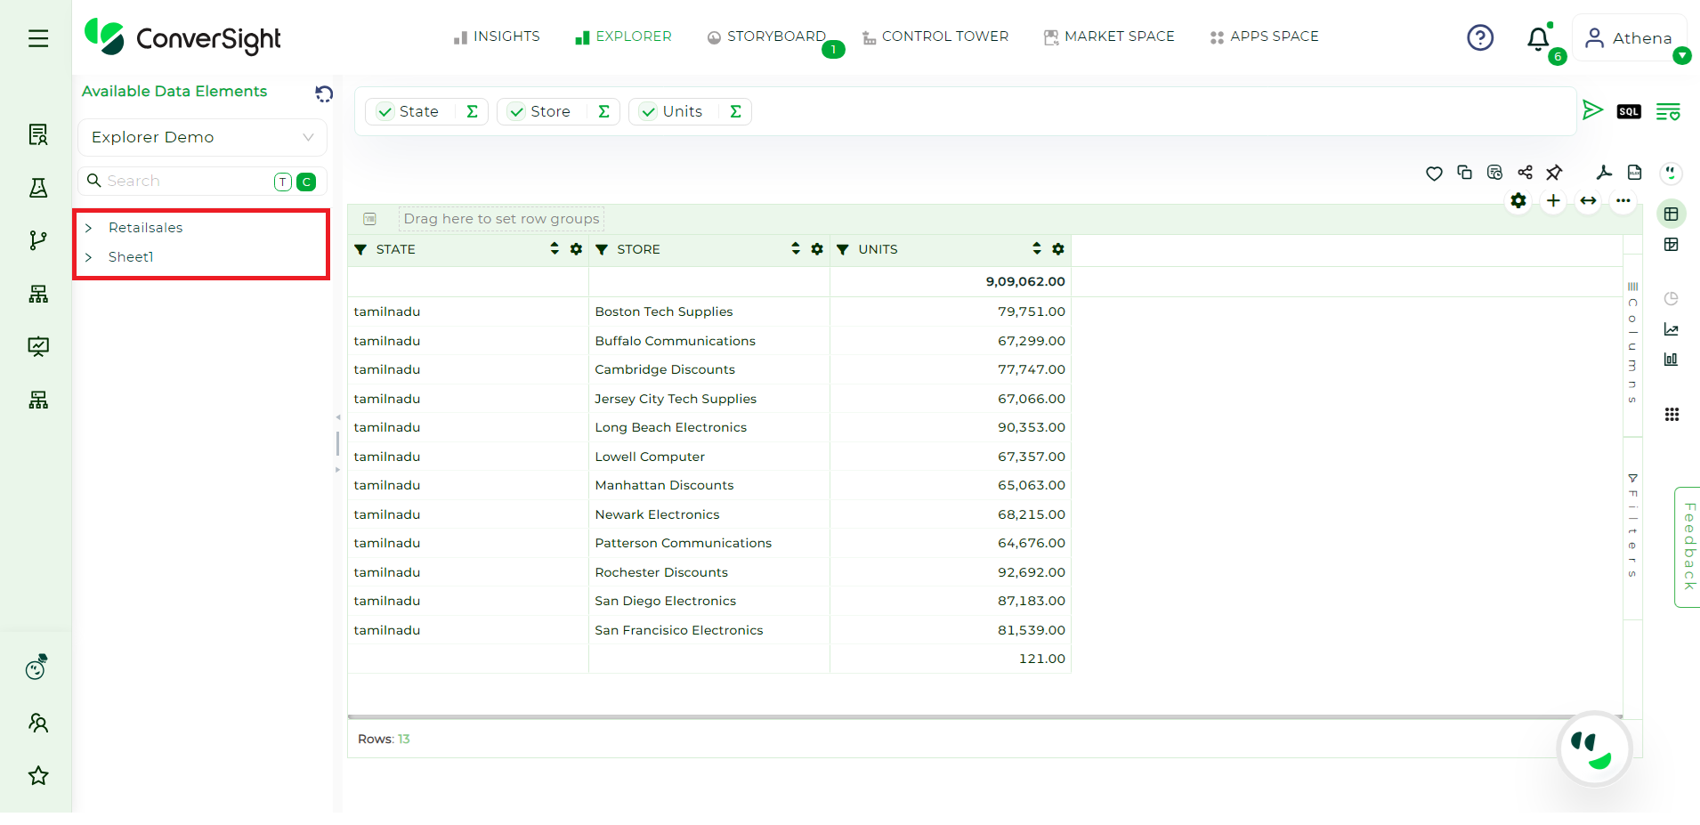Filter the STORE column with funnel icon

(x=602, y=249)
